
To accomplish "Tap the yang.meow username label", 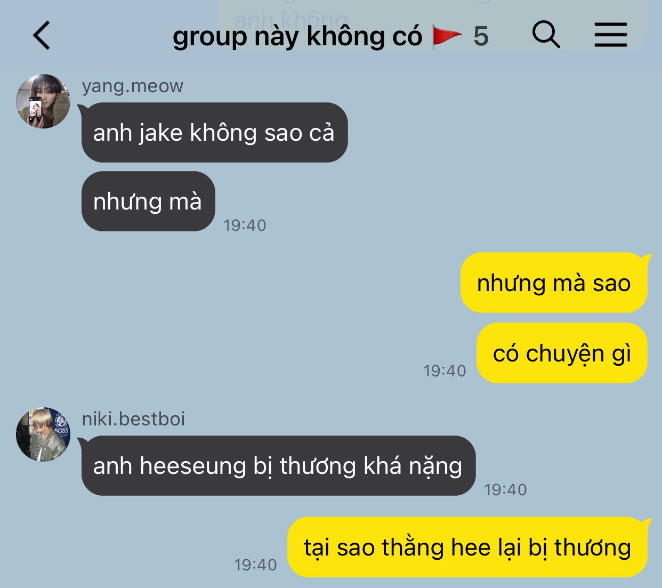I will click(133, 86).
